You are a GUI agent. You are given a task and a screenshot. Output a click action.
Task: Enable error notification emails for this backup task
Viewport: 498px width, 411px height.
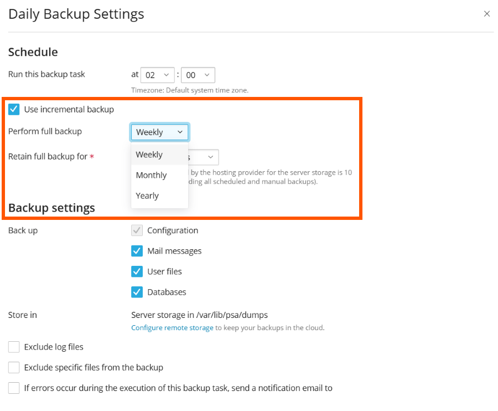13,388
